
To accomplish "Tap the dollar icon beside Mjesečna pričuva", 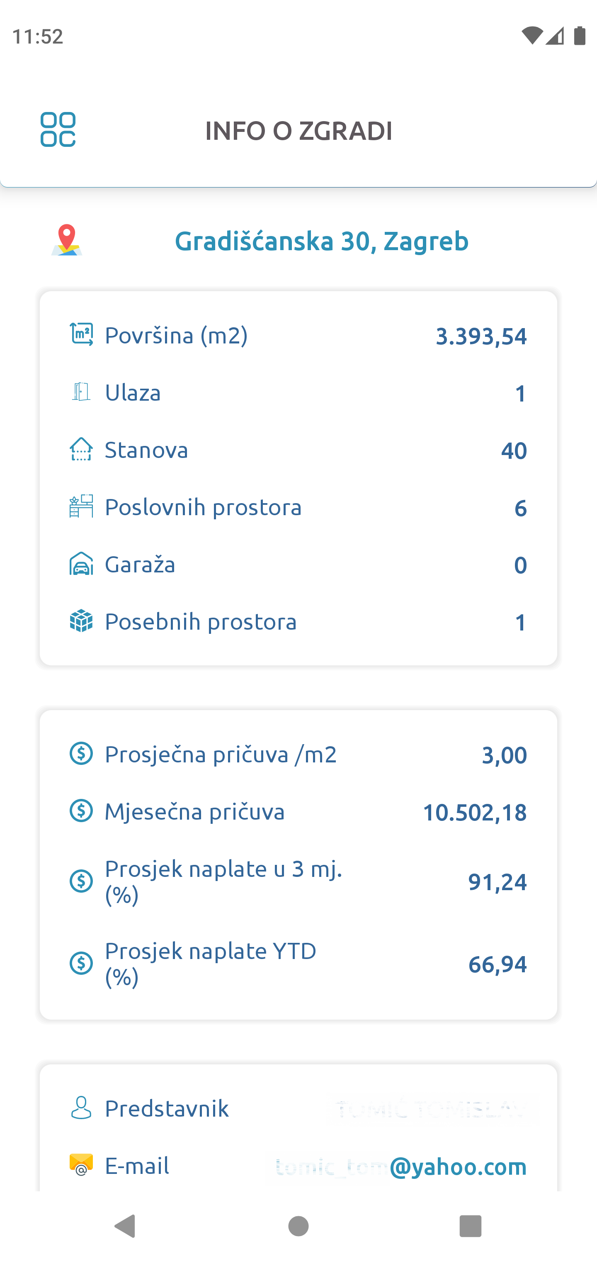I will (81, 811).
